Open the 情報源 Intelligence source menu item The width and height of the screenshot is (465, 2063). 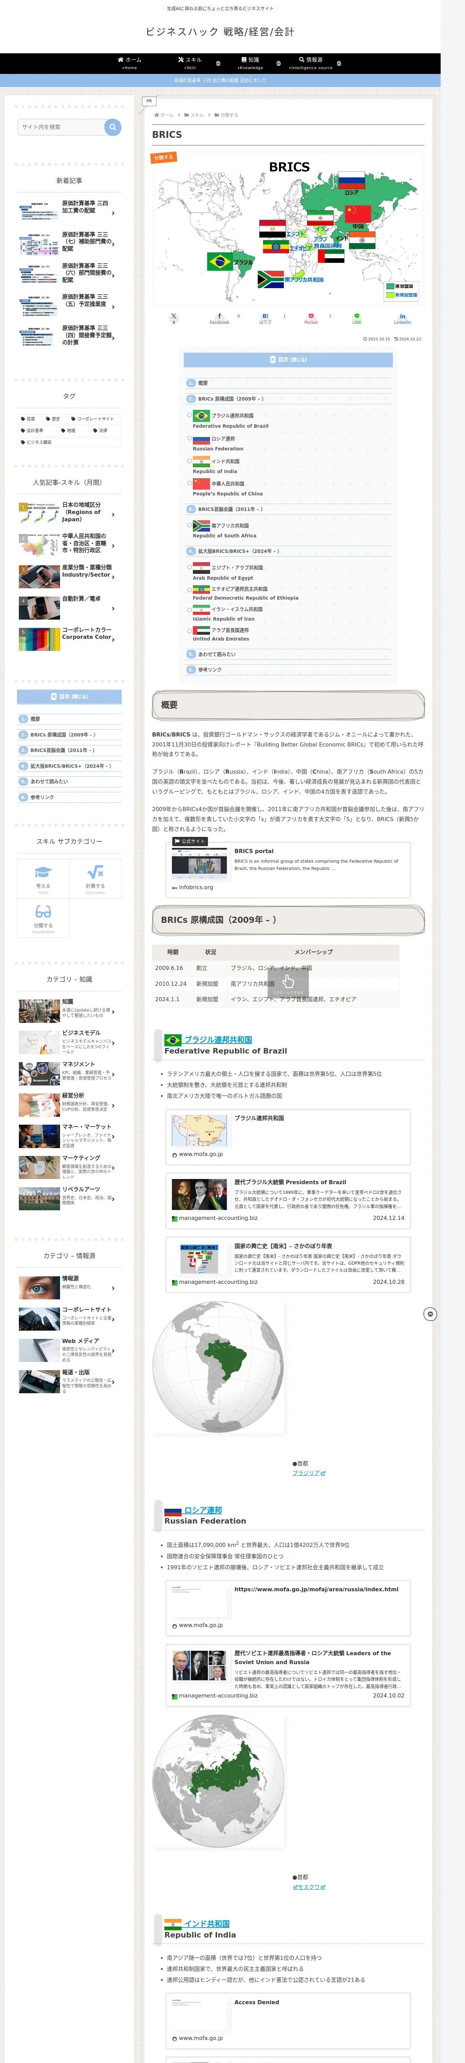click(311, 63)
